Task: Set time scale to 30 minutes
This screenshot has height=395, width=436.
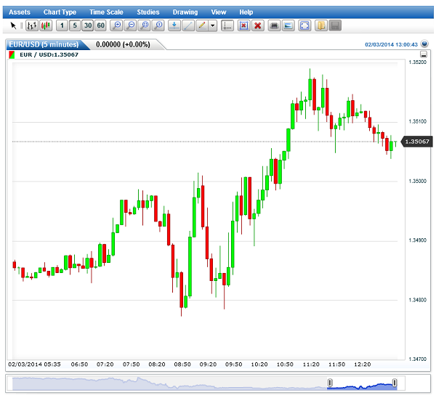Action: 88,26
